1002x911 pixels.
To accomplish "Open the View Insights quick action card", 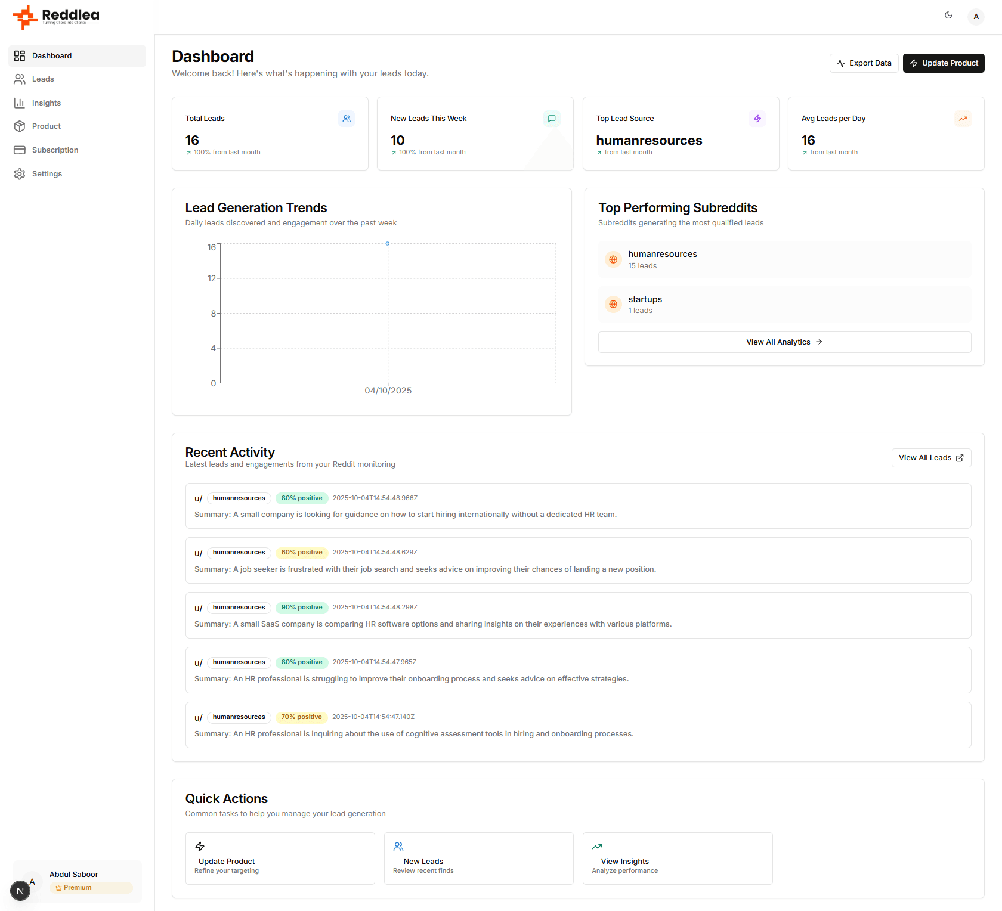I will coord(677,858).
